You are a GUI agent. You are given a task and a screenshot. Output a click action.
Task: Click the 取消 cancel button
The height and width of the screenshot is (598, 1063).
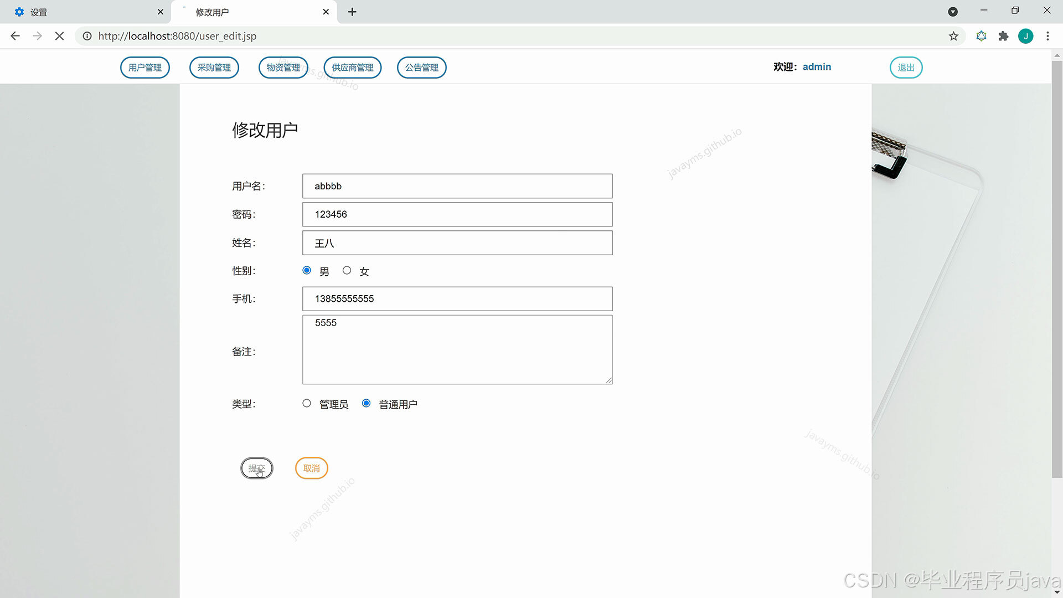tap(312, 468)
